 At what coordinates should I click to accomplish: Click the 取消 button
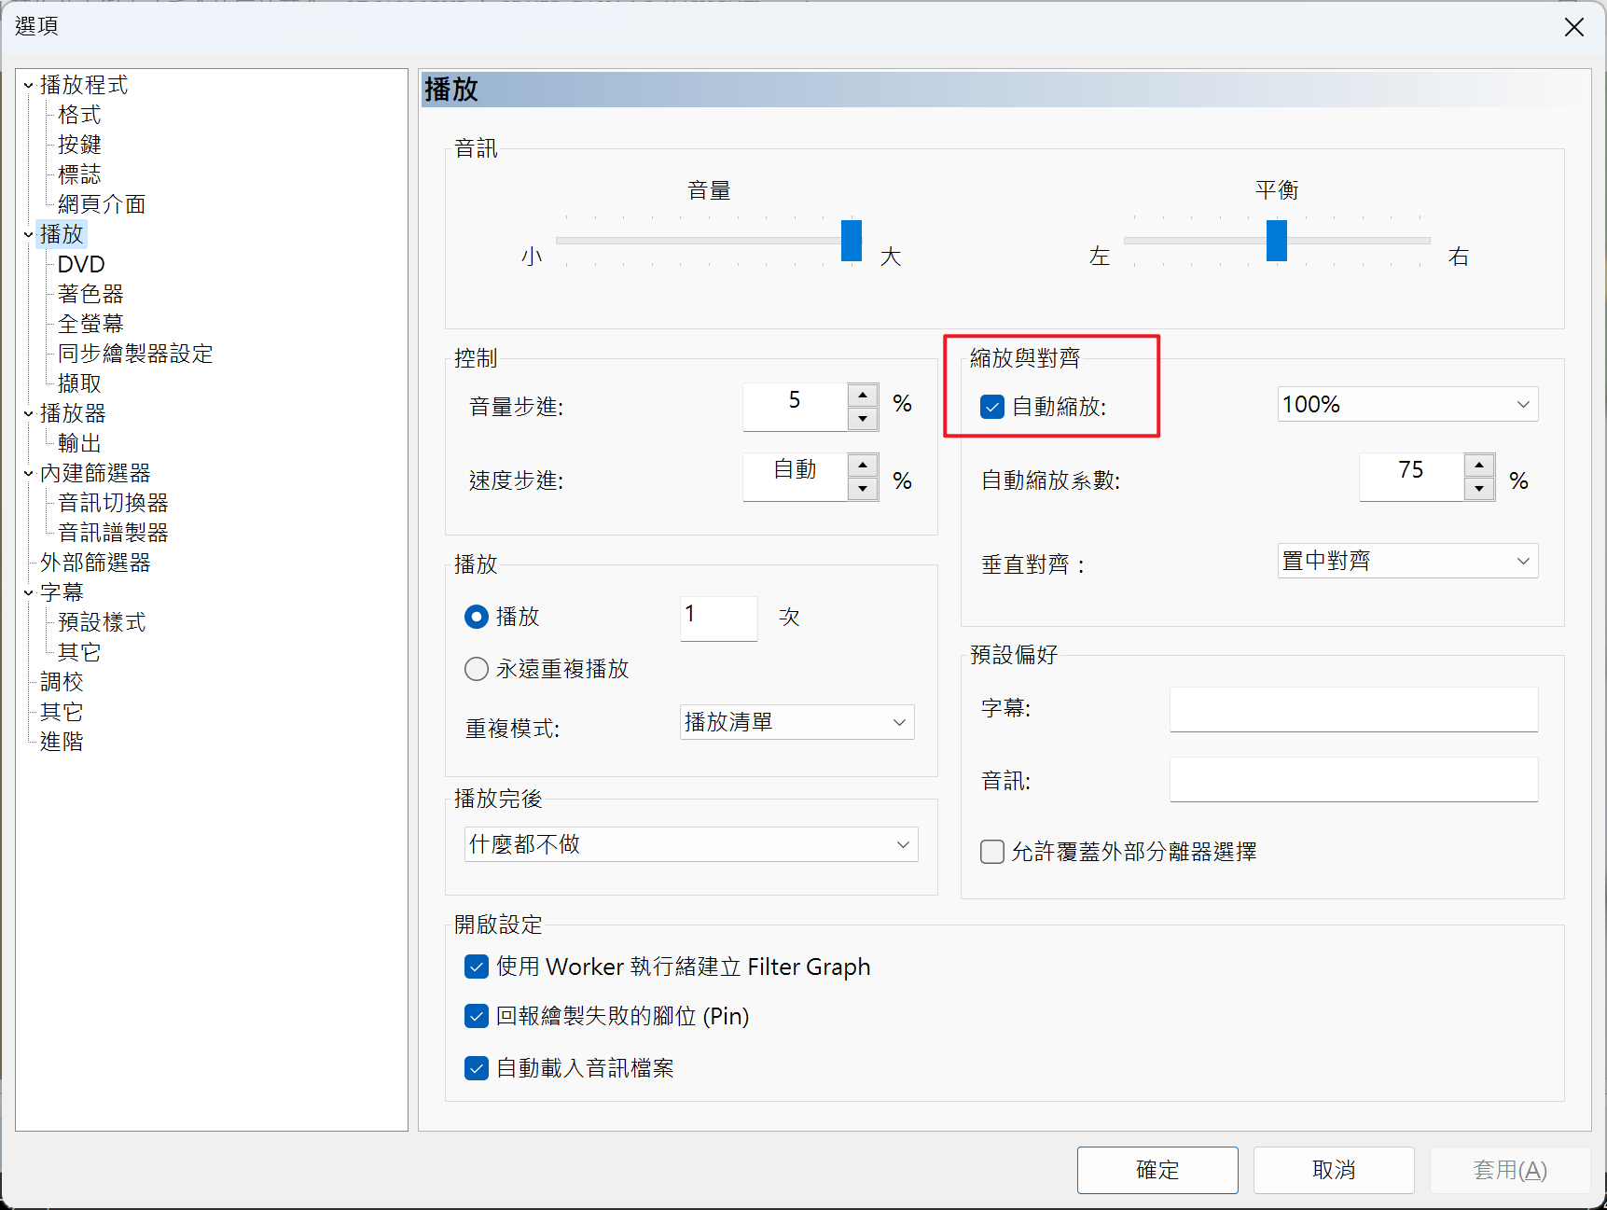click(x=1333, y=1170)
